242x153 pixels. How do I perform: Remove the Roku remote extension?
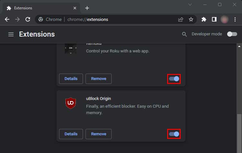tap(98, 79)
